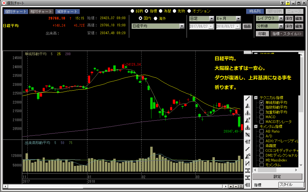Click 編集 next to 分析線
Image resolution: width=308 pixels, height=192 pixels.
pyautogui.click(x=299, y=26)
